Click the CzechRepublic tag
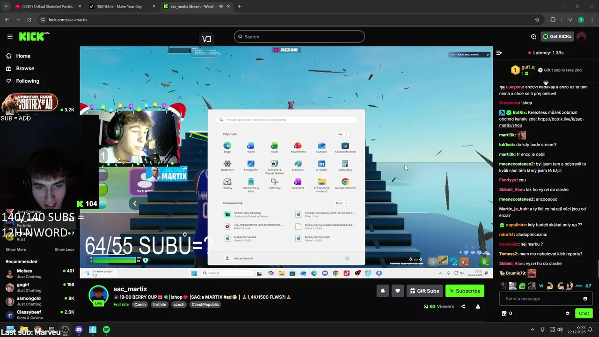The height and width of the screenshot is (337, 599). [205, 304]
